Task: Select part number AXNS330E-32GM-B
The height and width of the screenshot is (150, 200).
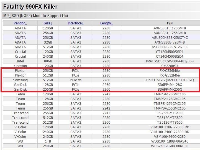Action: 170,42
